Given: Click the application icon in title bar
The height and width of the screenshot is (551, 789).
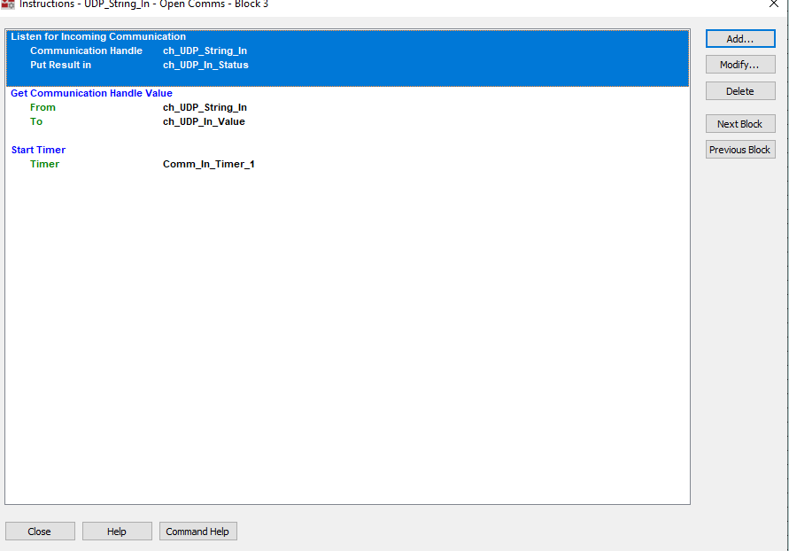Looking at the screenshot, I should 8,4.
